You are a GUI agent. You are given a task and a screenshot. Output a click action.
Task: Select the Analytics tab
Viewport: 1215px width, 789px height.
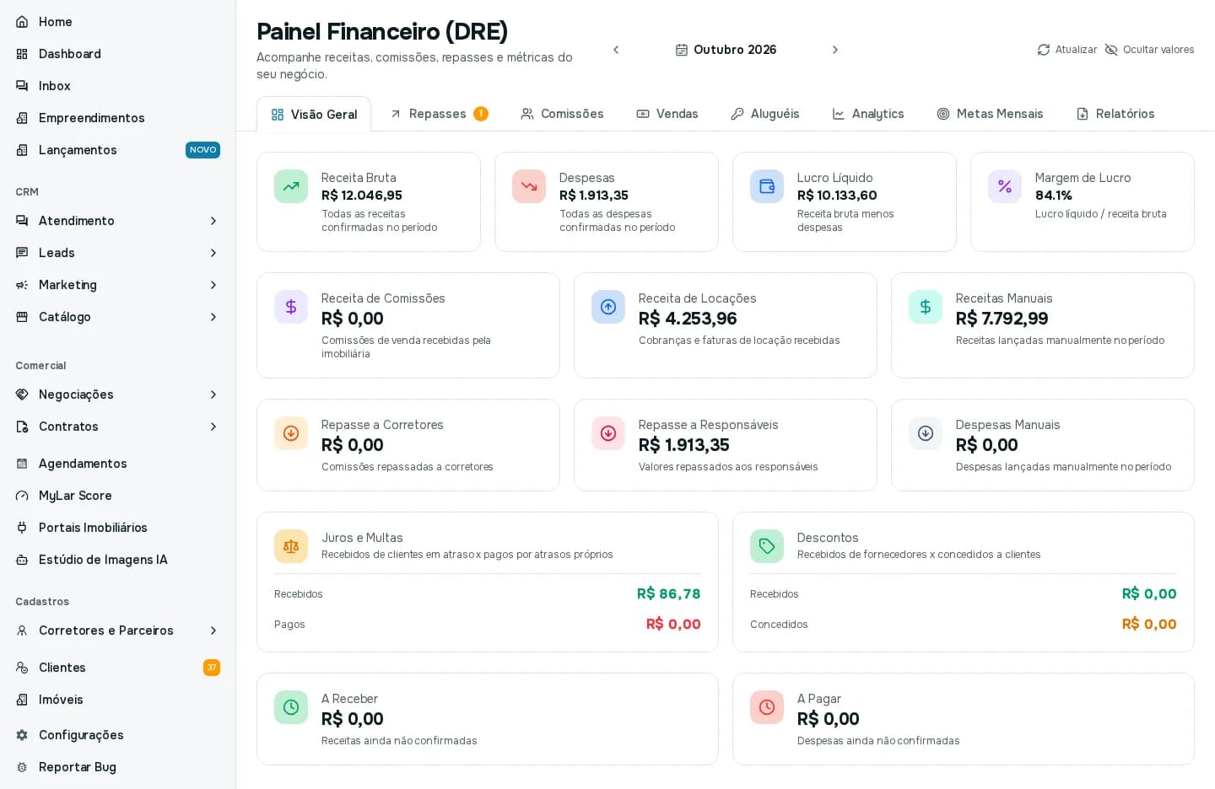click(x=868, y=114)
